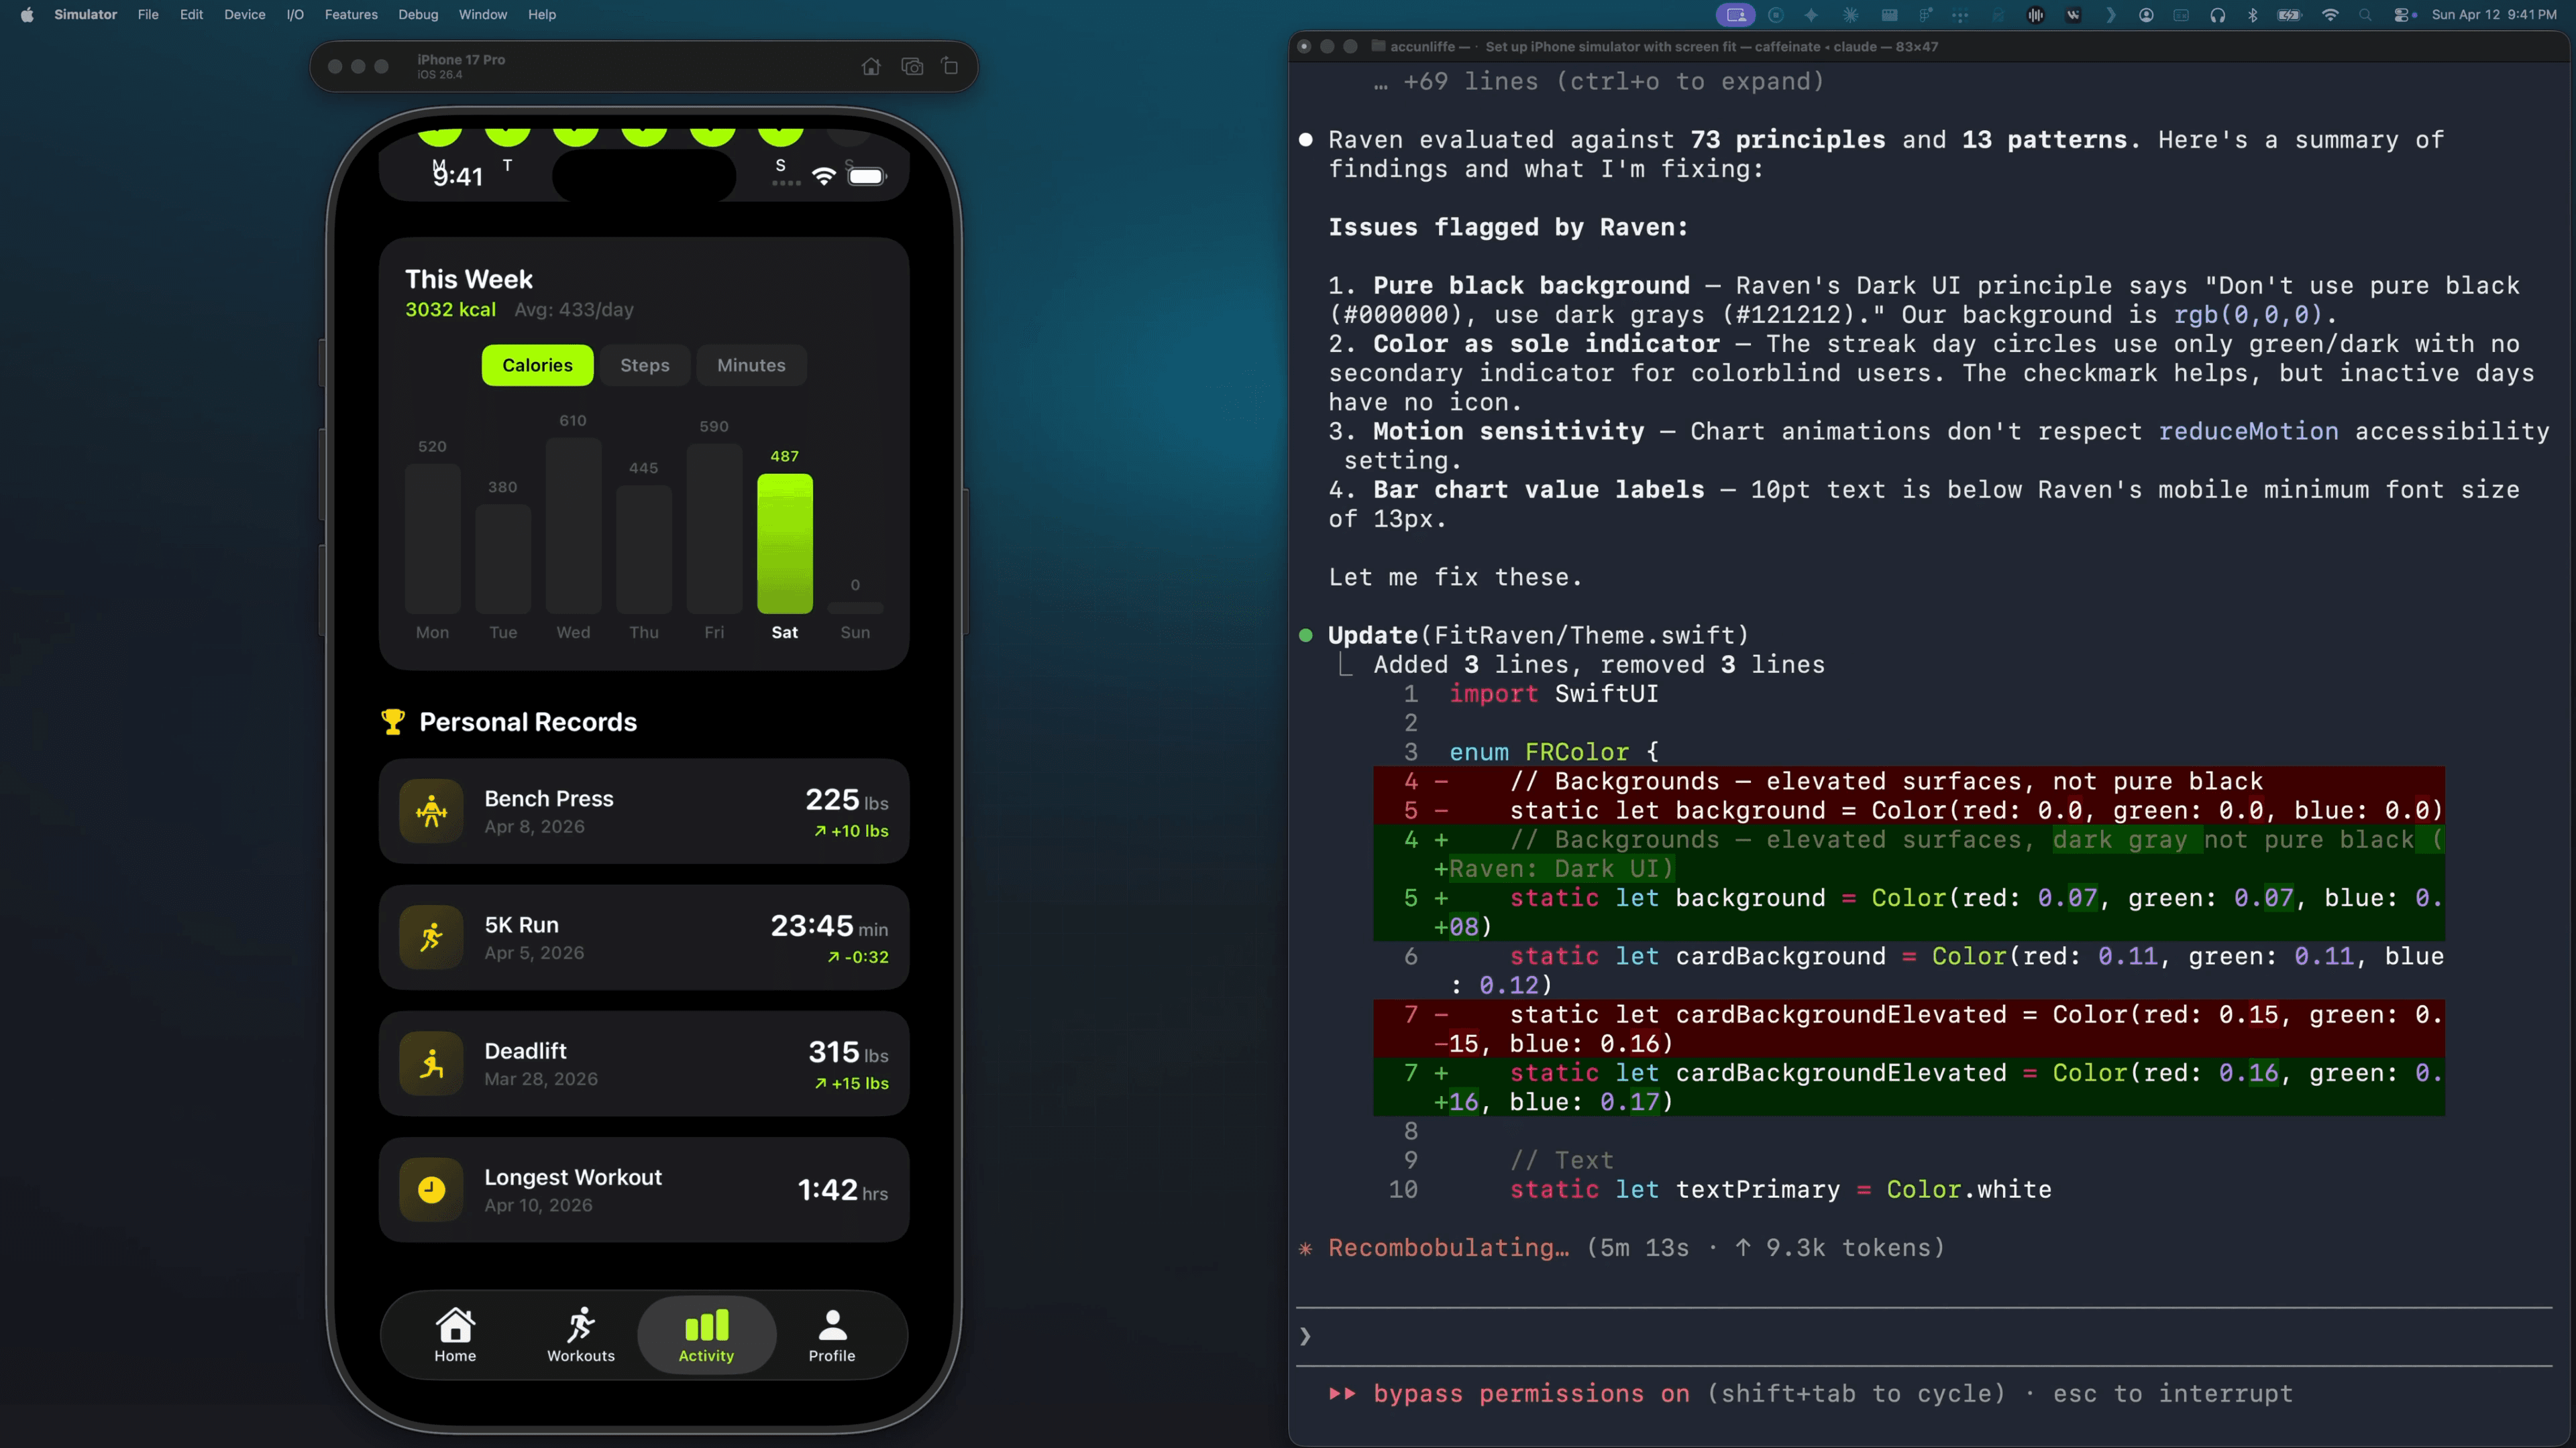Click the Claude starburst menu bar icon

pyautogui.click(x=1850, y=15)
